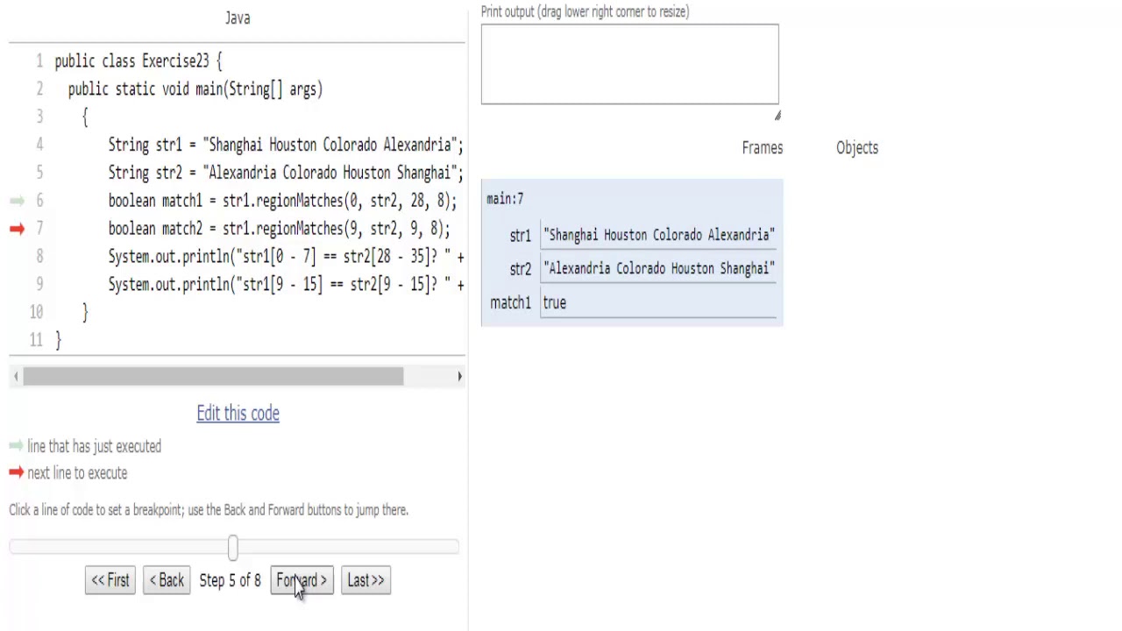Click the execution step slider handle
The height and width of the screenshot is (631, 1122).
pyautogui.click(x=232, y=548)
